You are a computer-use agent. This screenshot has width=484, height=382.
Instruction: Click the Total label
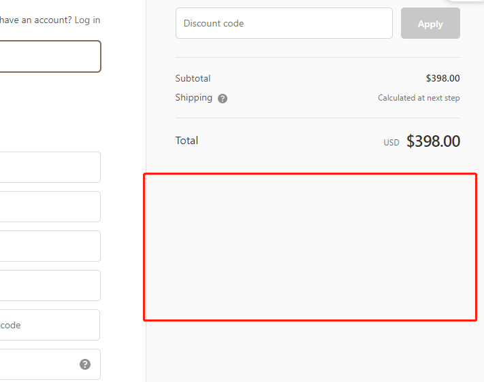point(187,141)
